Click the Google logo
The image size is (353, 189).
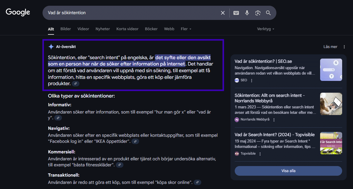18,12
